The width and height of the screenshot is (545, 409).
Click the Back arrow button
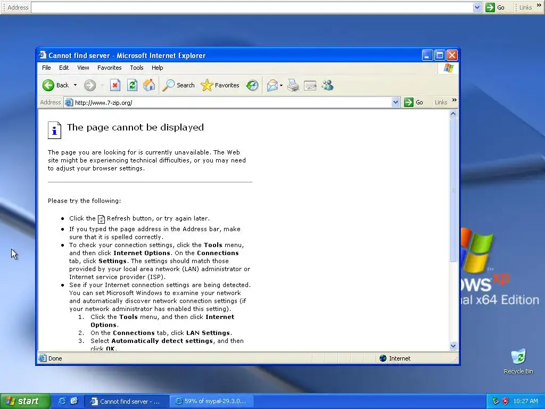(x=48, y=85)
